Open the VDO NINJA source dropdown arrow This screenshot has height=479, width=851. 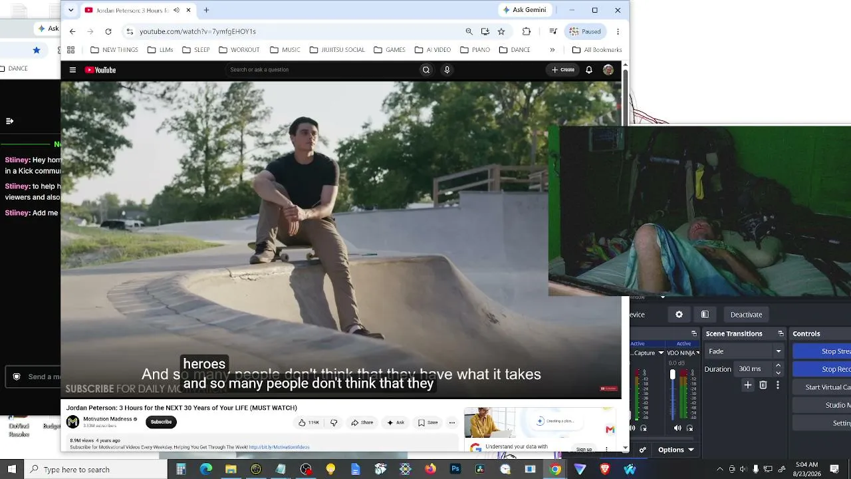697,353
